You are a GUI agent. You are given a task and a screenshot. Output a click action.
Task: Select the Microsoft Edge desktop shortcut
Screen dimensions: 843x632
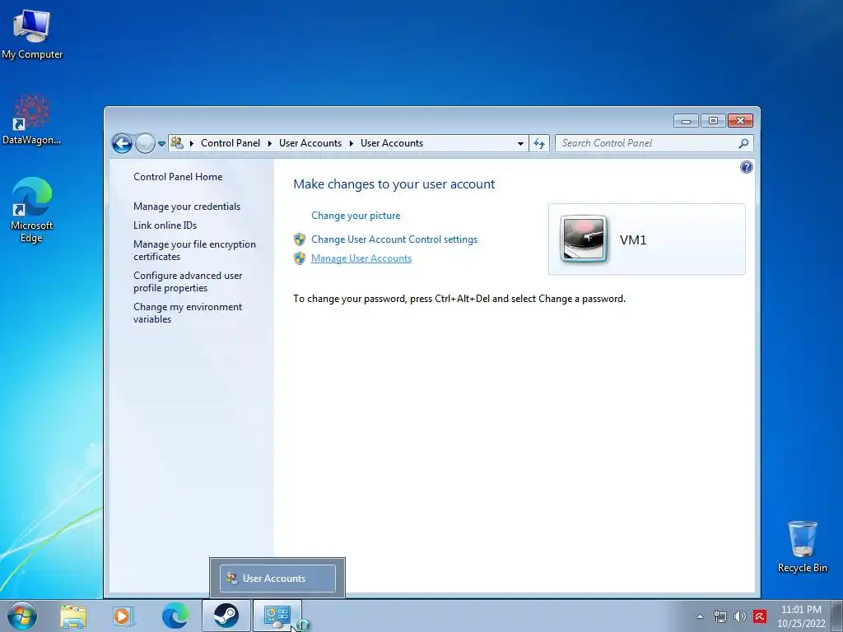(32, 210)
